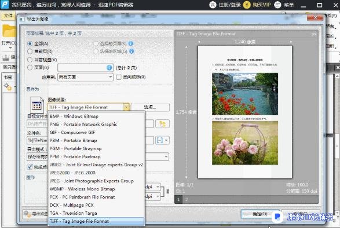The width and height of the screenshot is (340, 228).
Task: Click the 购买VIP coin icon
Action: point(247,5)
